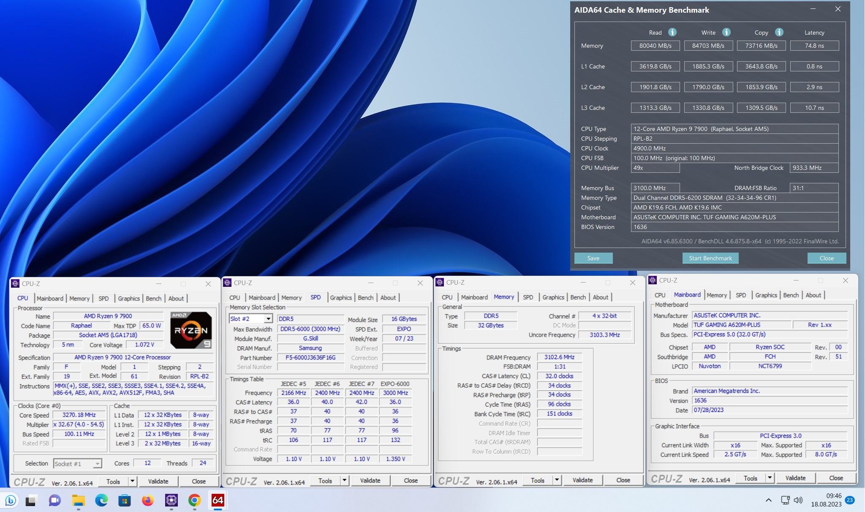Click Close button in Mainboard window
This screenshot has height=512, width=865.
tap(836, 478)
